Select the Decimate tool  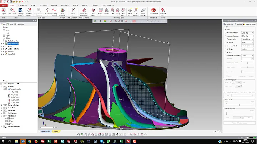(48, 12)
